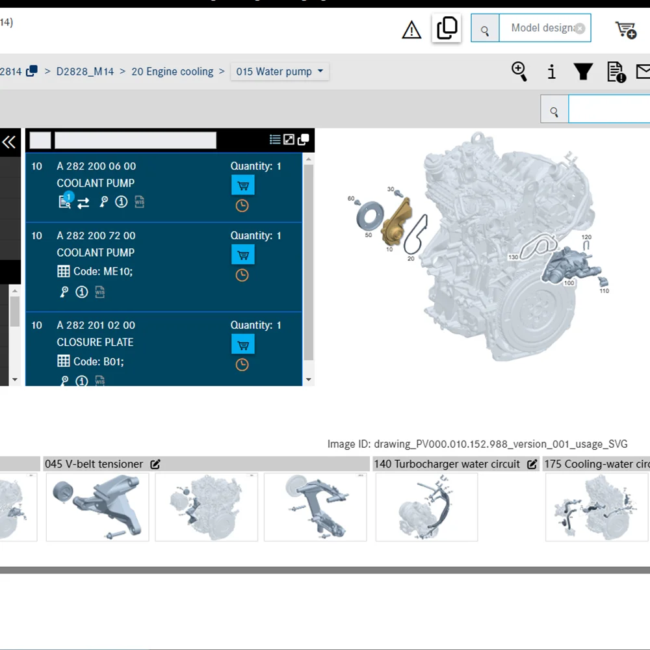Open the warning triangle notifications
Viewport: 650px width, 650px height.
411,29
